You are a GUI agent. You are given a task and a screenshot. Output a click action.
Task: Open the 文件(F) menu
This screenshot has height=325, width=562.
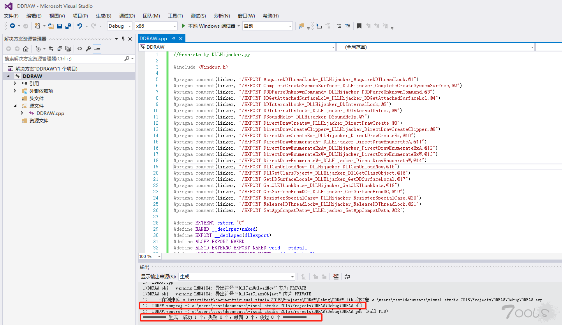11,16
